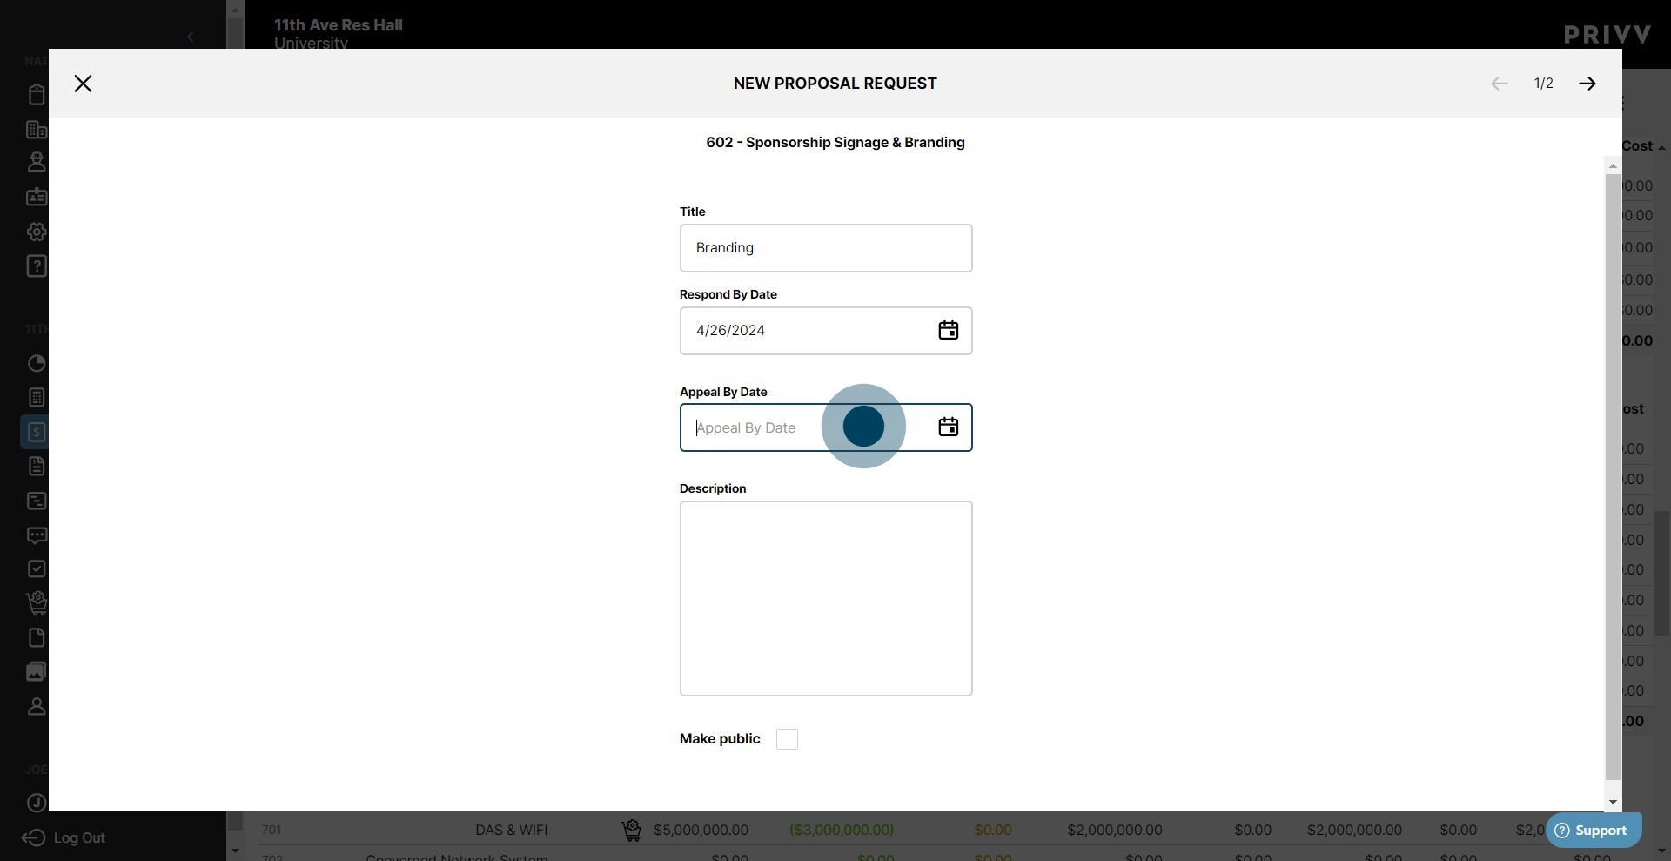This screenshot has width=1671, height=861.
Task: Collapse the sidebar with the chevron
Action: [190, 36]
